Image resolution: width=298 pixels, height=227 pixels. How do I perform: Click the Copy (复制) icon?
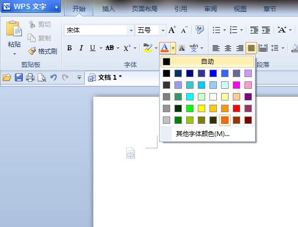(31, 38)
